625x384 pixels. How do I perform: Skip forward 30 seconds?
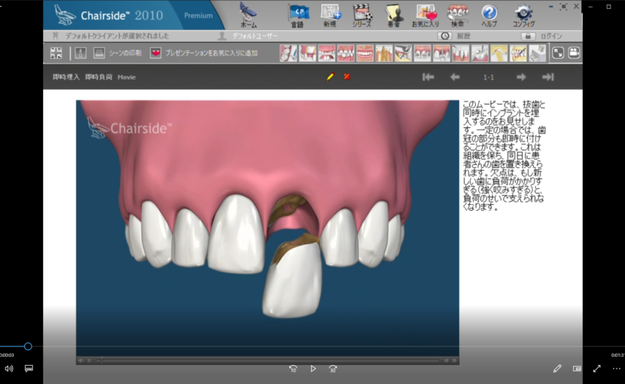333,369
